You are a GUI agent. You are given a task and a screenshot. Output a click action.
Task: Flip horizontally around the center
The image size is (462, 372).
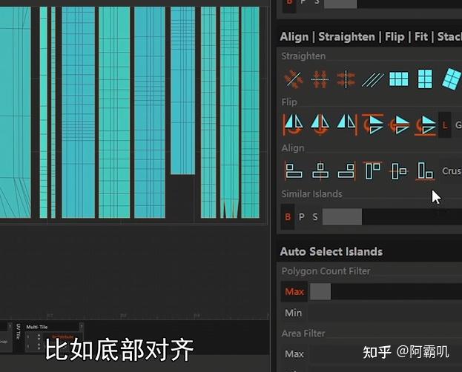(x=320, y=125)
